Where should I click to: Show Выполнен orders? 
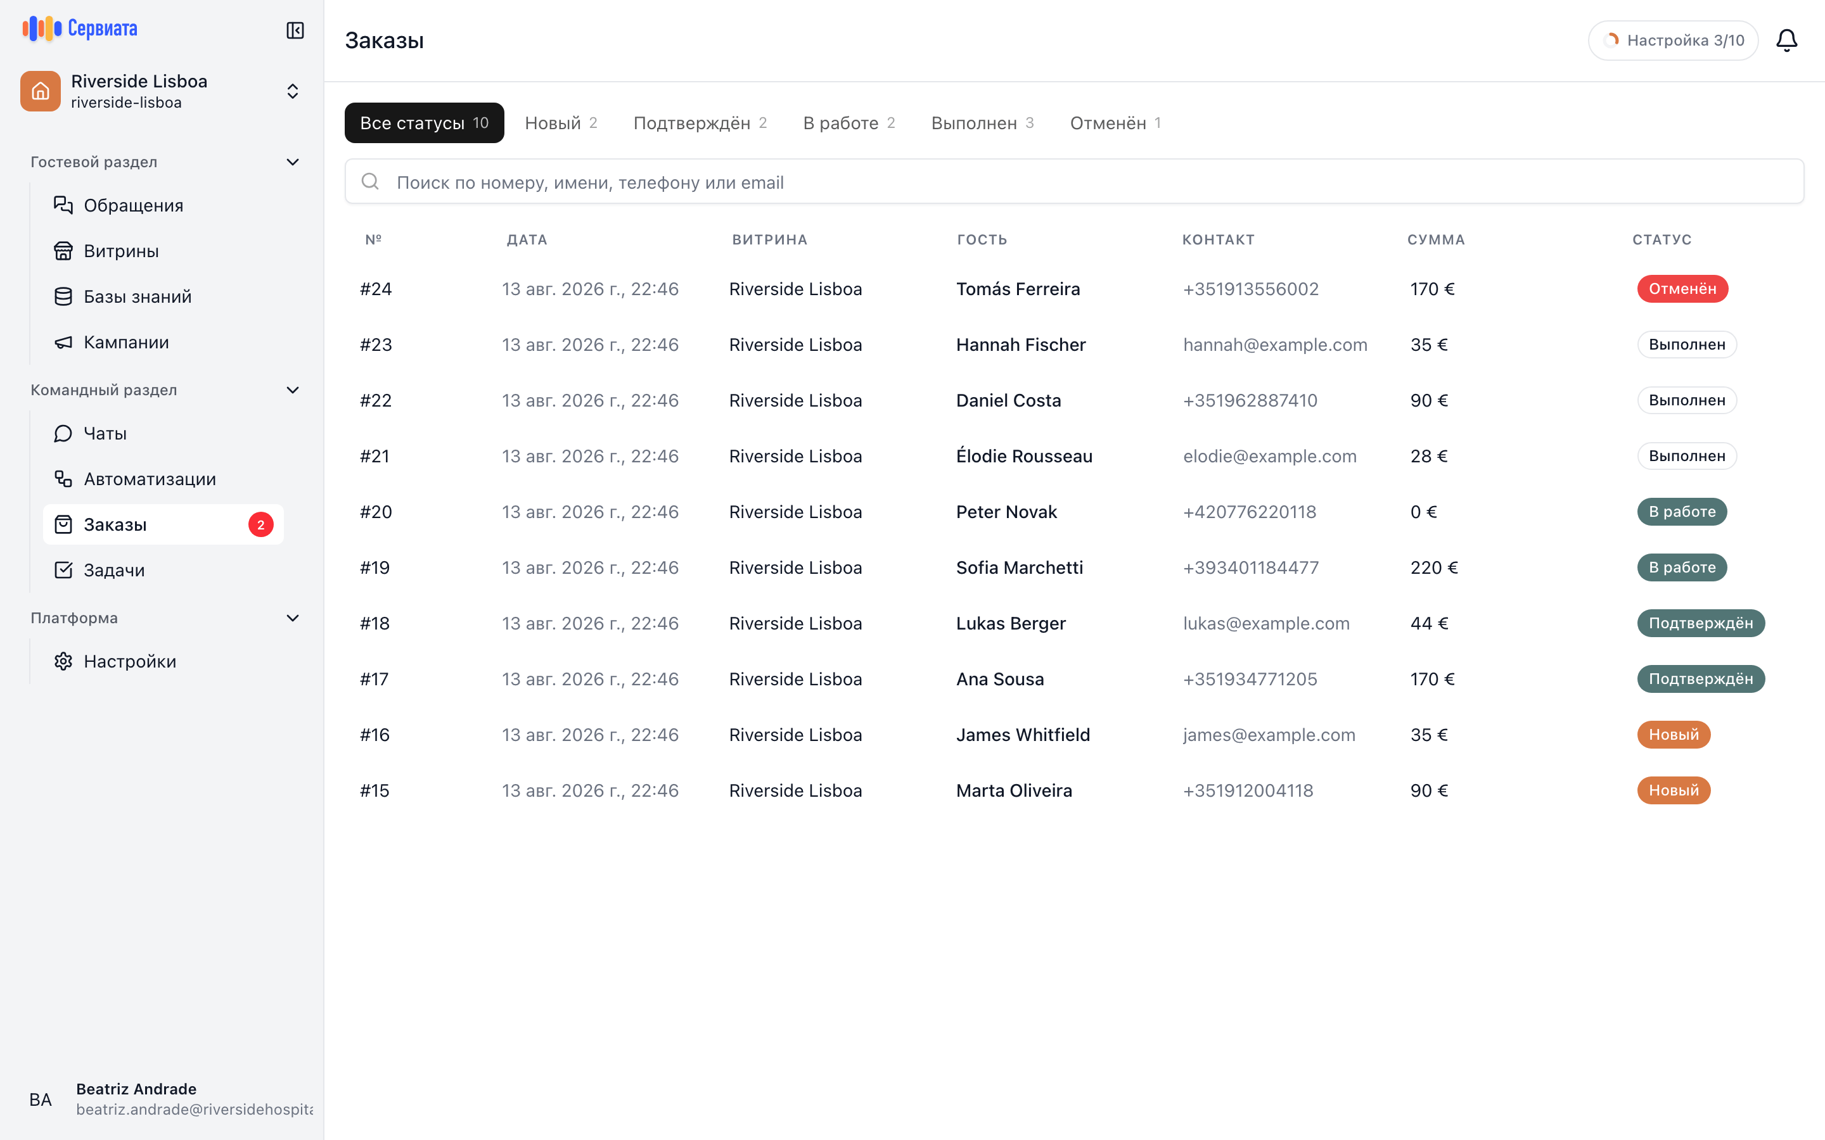tap(983, 123)
